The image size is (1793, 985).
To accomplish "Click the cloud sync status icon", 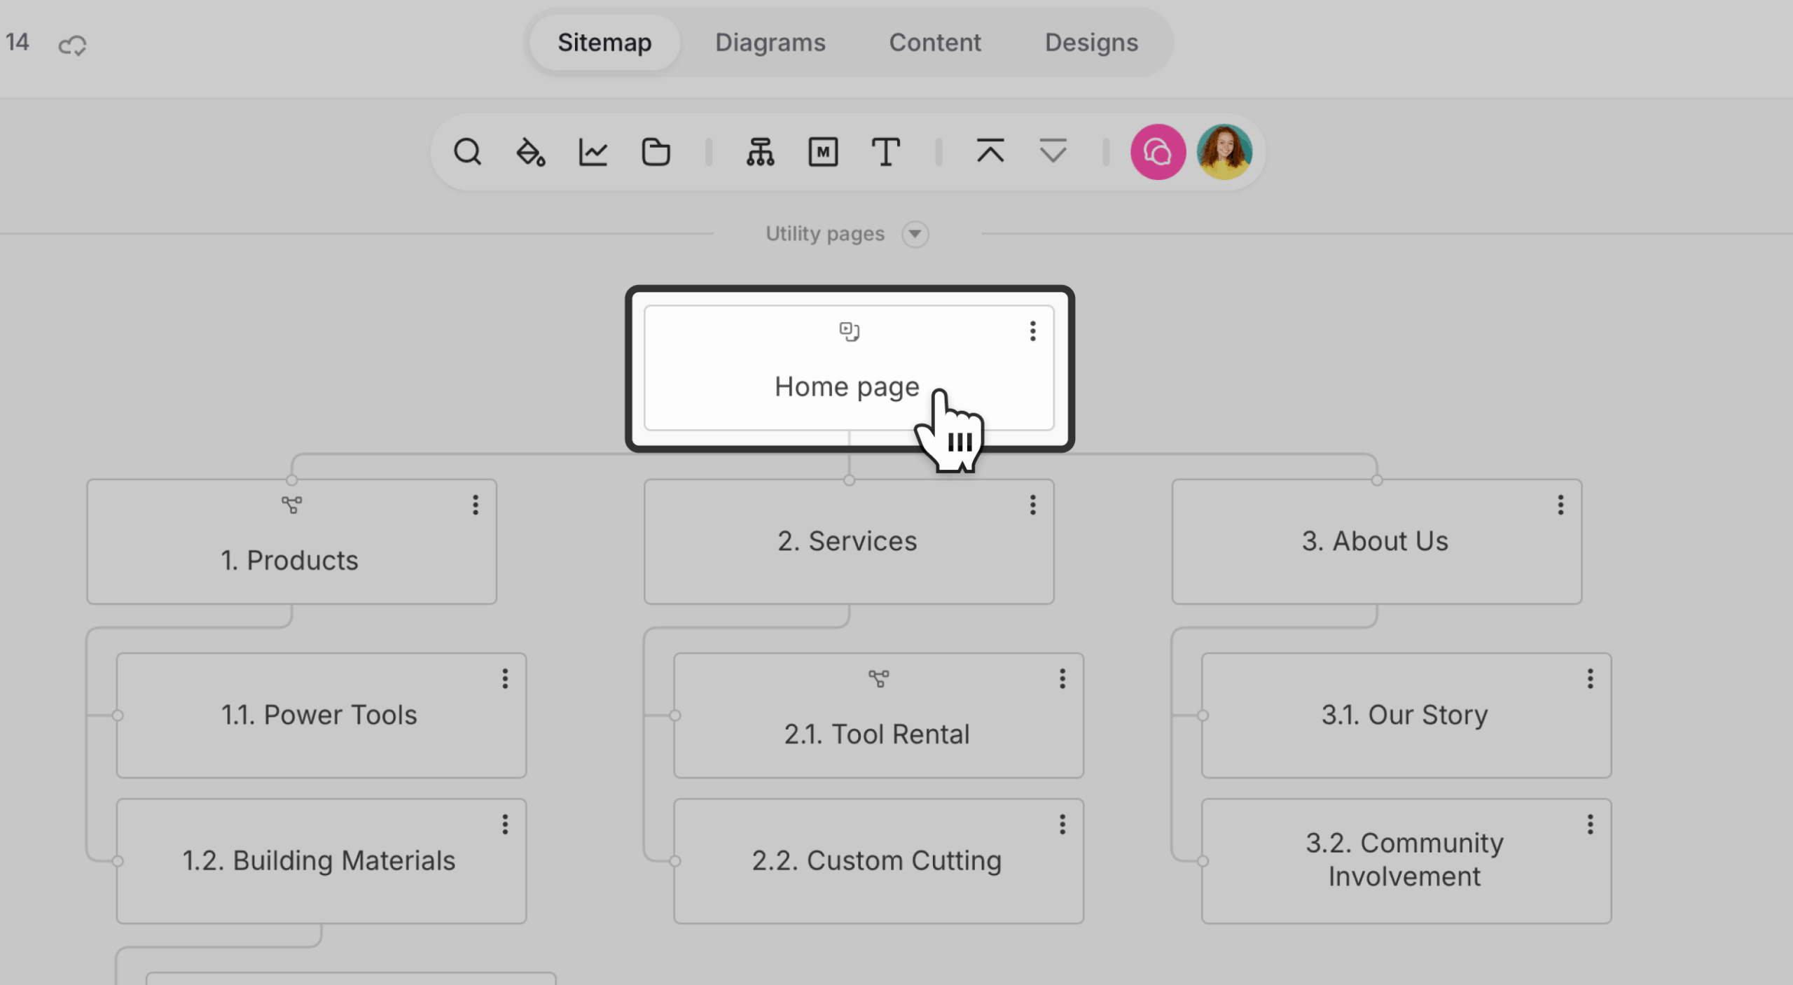I will [72, 46].
